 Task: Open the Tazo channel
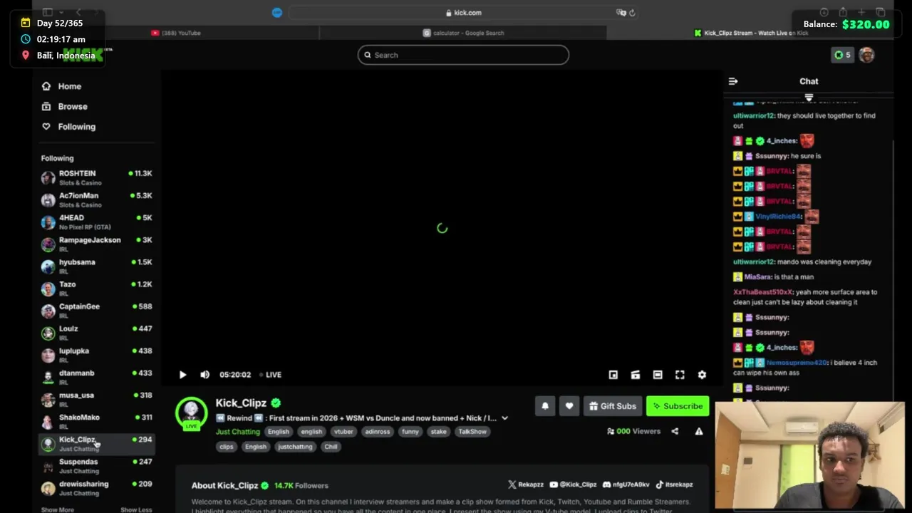[x=96, y=288]
